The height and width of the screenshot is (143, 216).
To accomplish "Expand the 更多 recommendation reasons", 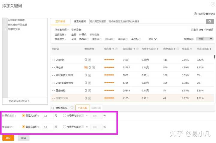I will point(153,39).
